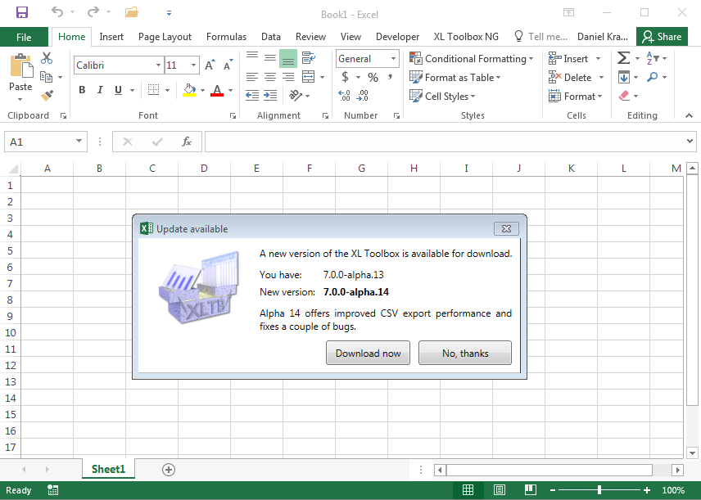Click the Undo arrow icon

pos(57,12)
